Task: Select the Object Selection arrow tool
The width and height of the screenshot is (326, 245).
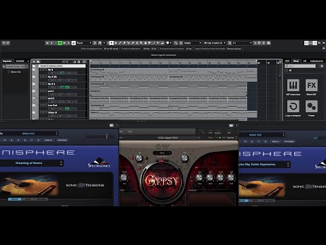Action: pos(111,43)
